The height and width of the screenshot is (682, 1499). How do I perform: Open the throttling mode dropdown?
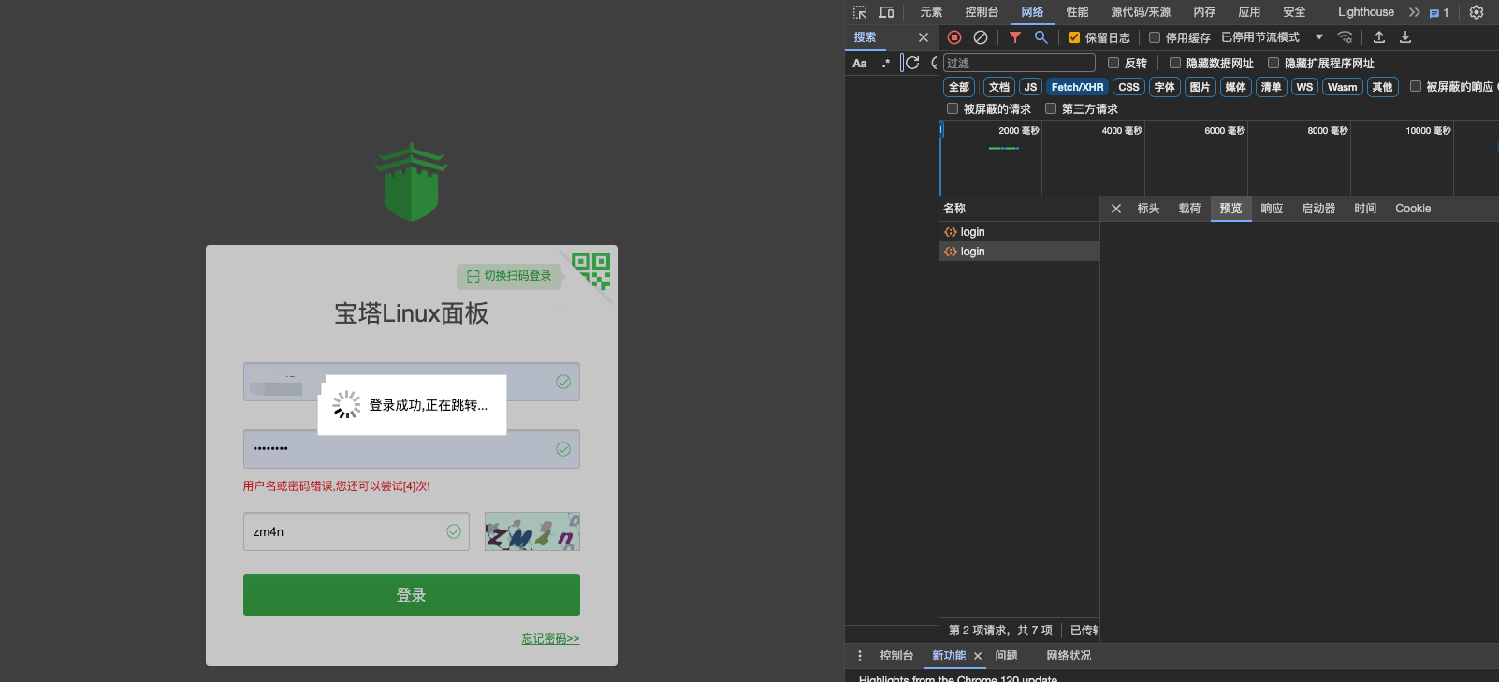pos(1273,37)
